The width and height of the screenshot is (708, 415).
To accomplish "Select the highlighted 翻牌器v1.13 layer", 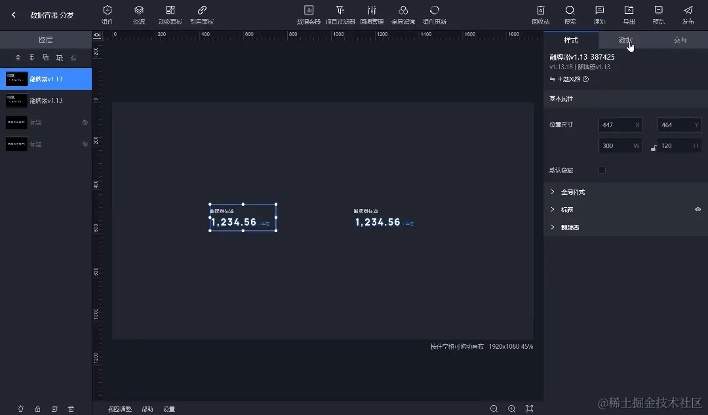I will pos(46,79).
